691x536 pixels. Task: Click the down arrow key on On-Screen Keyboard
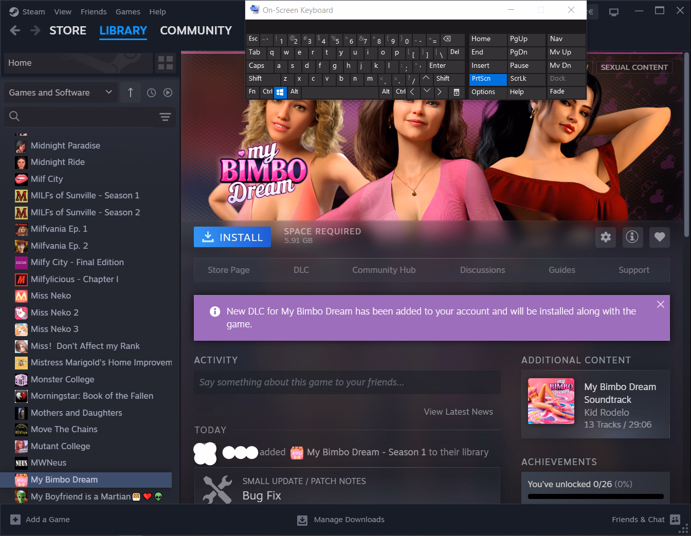(x=426, y=93)
